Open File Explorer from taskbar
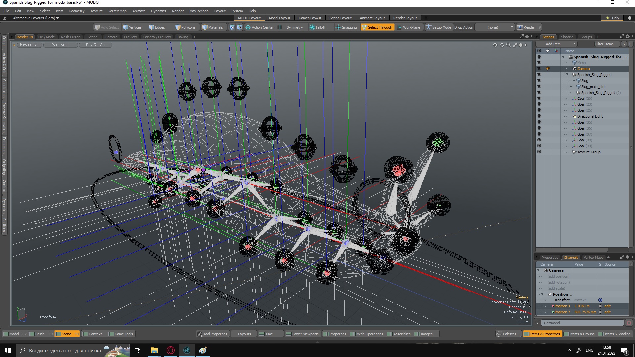Screen dimensions: 635x357 point(154,350)
